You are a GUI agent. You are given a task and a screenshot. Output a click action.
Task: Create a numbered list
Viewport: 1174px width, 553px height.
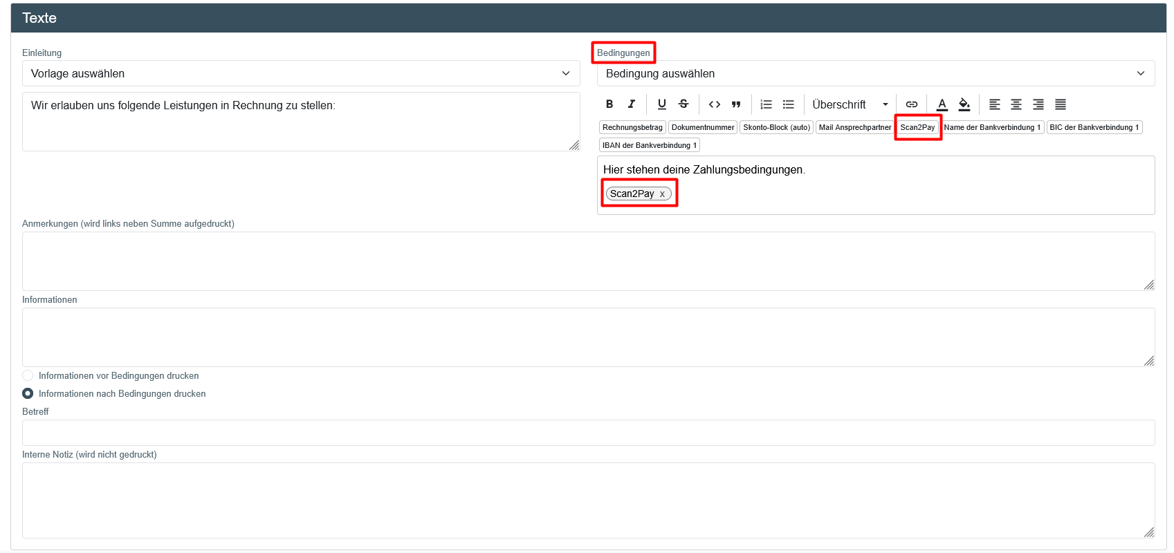coord(766,104)
